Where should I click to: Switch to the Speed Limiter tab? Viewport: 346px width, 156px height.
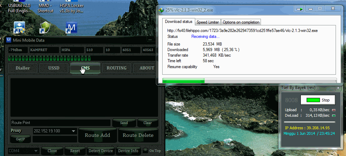[x=208, y=22]
